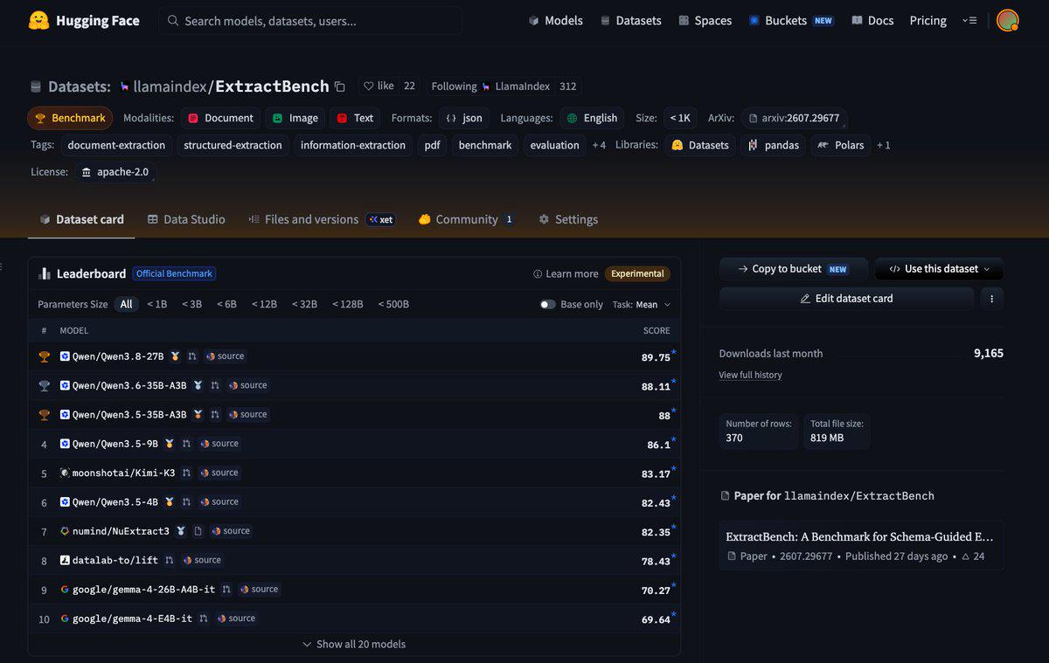Toggle the Base only switch
The height and width of the screenshot is (663, 1049).
point(547,304)
